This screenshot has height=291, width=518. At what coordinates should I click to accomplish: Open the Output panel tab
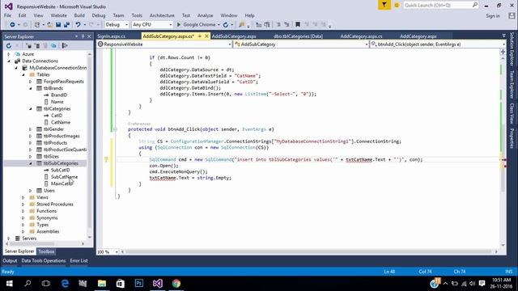(10, 260)
